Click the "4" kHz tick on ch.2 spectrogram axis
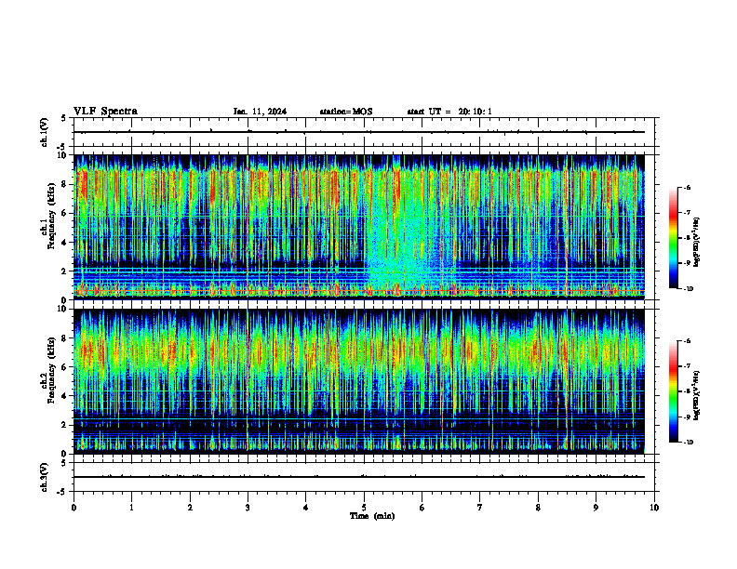Image resolution: width=737 pixels, height=569 pixels. [x=65, y=396]
